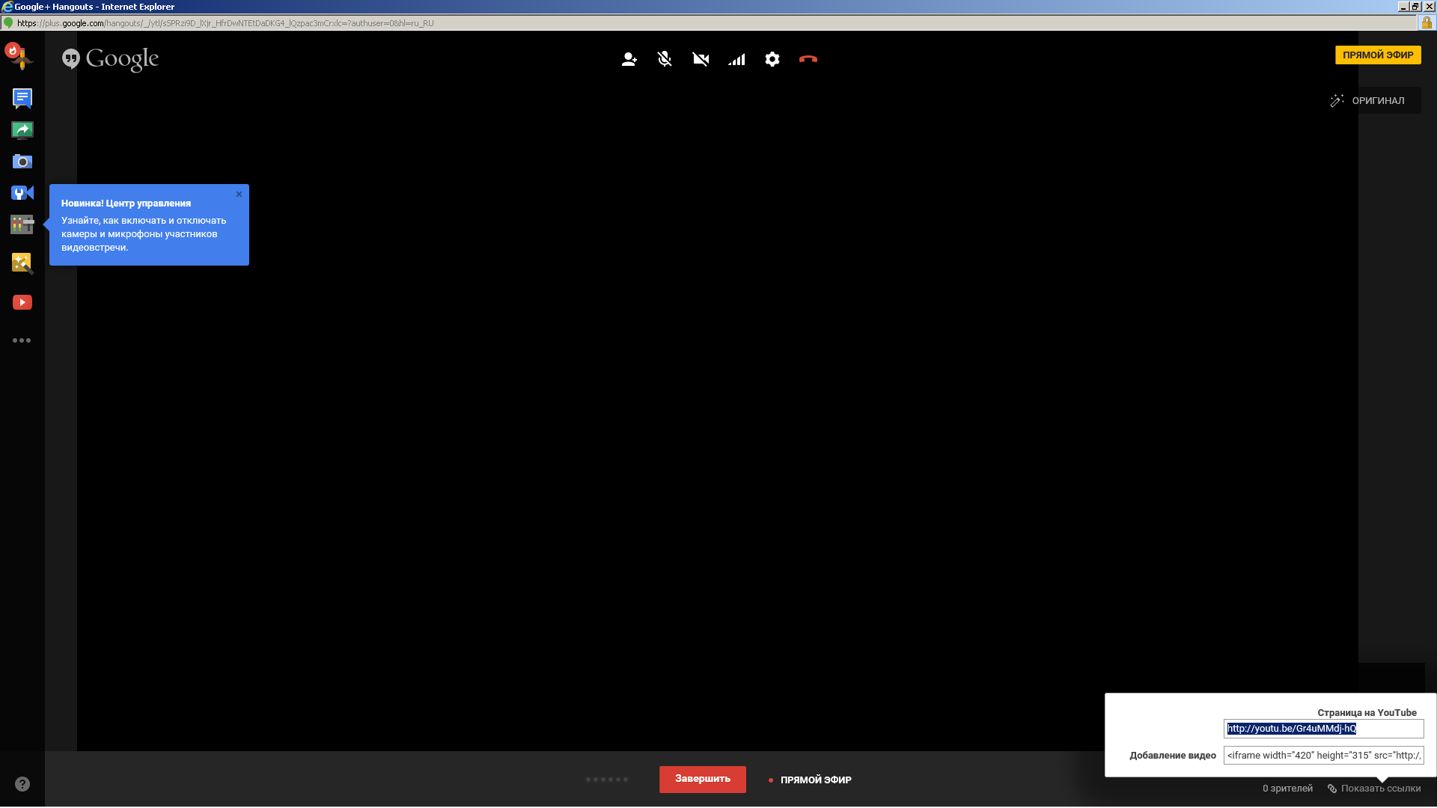This screenshot has width=1437, height=808.
Task: Toggle the microphone mute
Action: (665, 59)
